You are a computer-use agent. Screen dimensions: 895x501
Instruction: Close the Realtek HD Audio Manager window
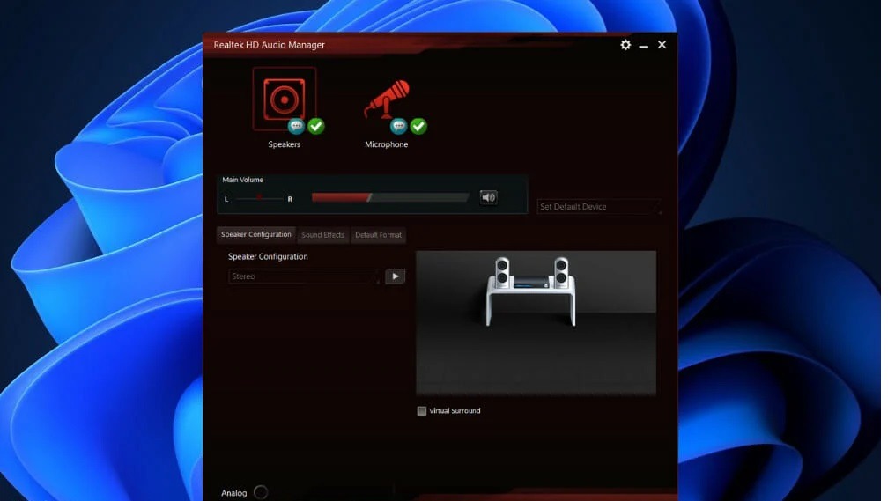tap(662, 45)
